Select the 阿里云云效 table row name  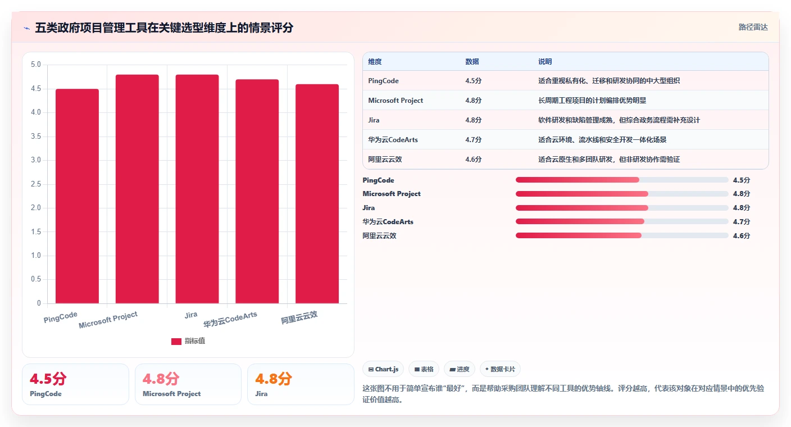click(385, 160)
